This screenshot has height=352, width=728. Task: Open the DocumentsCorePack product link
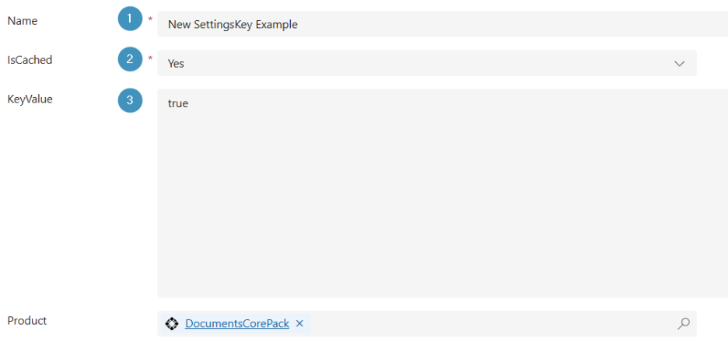coord(236,323)
